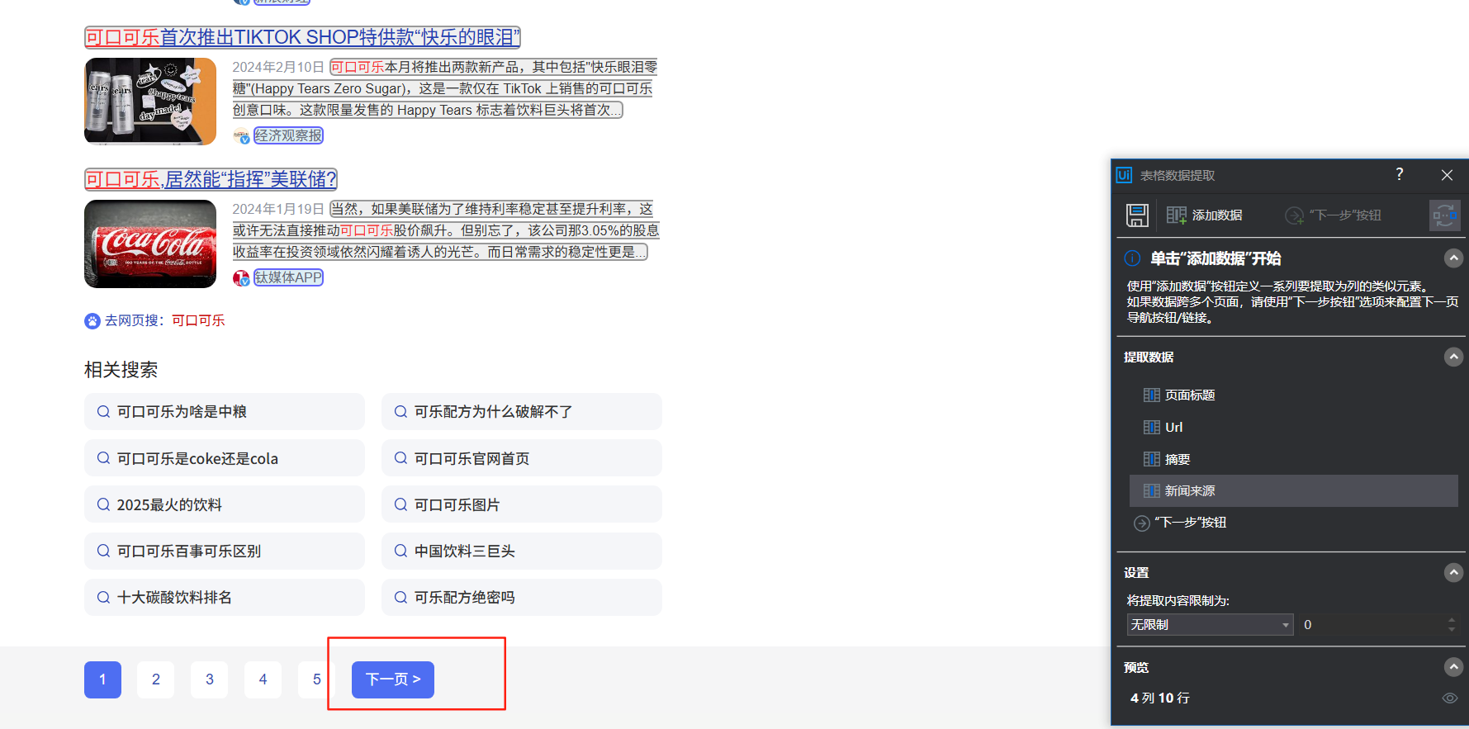Screen dimensions: 1469x729
Task: Click the 4 列 10 行 preview summary text
Action: [1160, 698]
